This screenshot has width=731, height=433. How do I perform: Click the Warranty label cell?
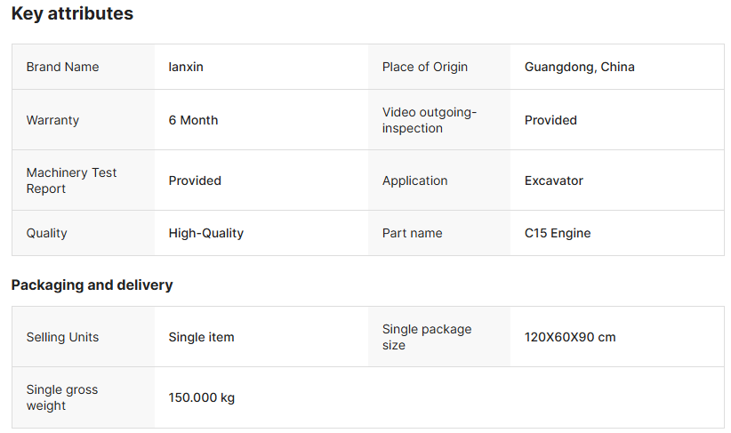(52, 120)
